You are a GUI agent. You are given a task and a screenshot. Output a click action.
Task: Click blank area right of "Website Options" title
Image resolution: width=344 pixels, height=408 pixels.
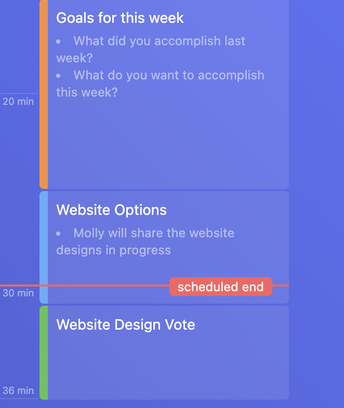[x=229, y=210]
